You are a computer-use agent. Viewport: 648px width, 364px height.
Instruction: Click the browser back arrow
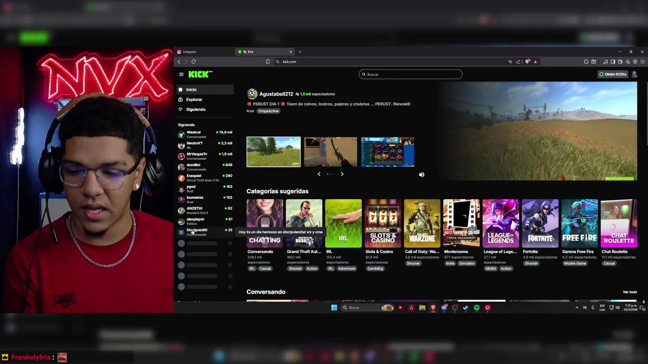click(x=179, y=62)
